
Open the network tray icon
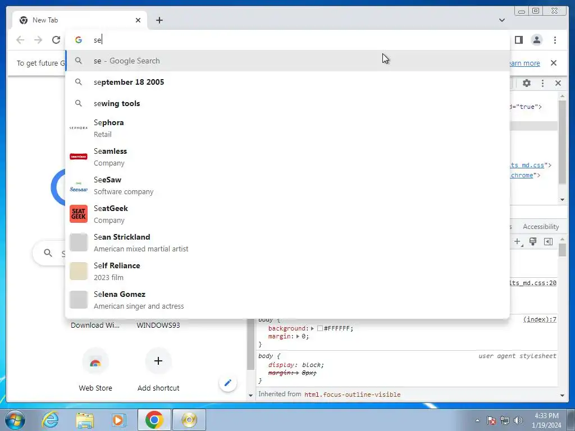505,420
